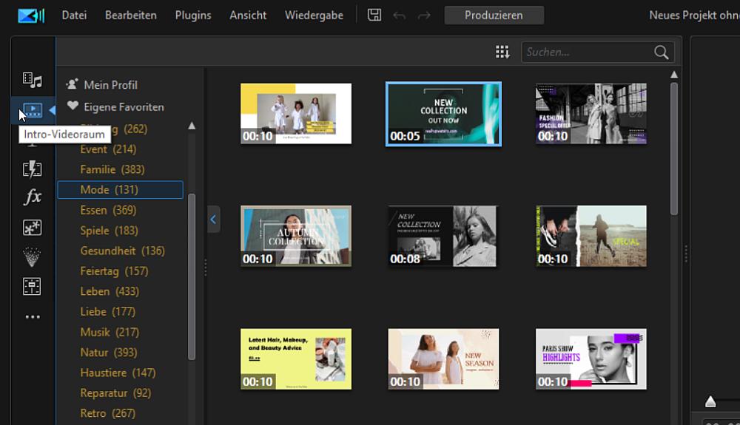Viewport: 740px width, 425px height.
Task: Click the Eigene Favoriten heart icon
Action: point(73,106)
